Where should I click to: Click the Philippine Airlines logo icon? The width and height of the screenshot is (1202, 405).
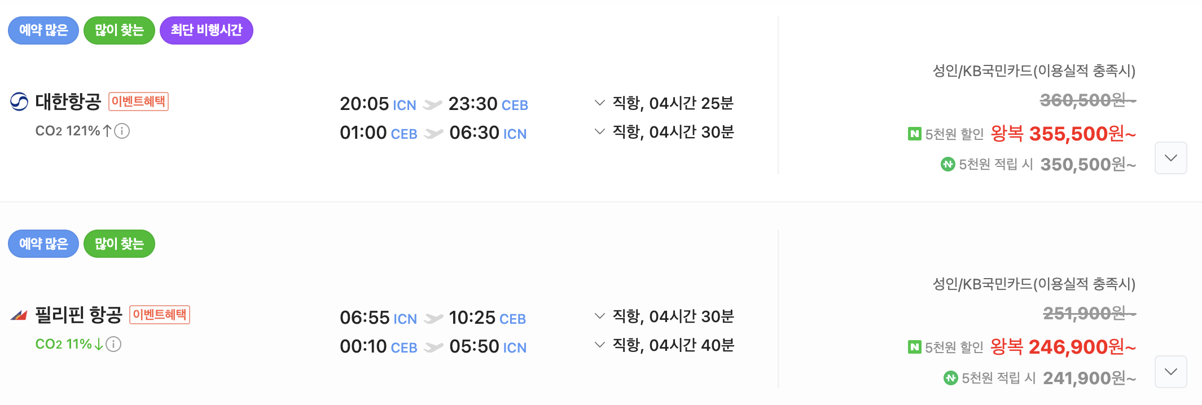[x=19, y=315]
